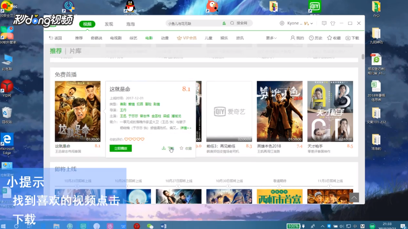
Task: Click Word icon in taskbar
Action: pos(163,226)
